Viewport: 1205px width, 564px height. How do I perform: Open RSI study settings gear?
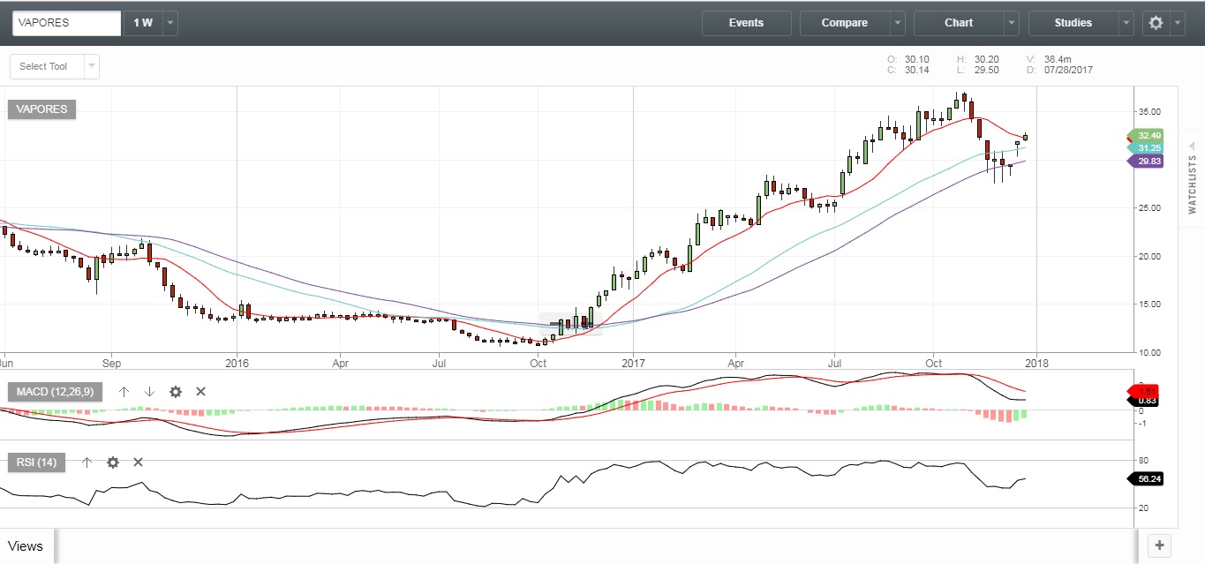pos(113,462)
